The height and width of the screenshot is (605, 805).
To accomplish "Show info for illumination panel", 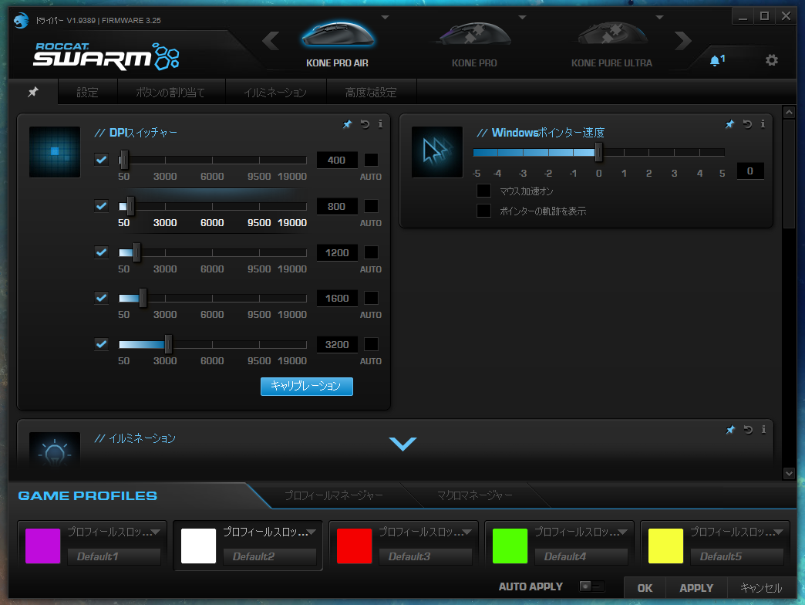I will 763,429.
